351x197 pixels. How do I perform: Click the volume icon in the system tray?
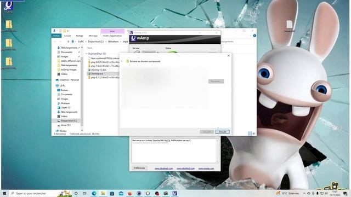coord(326,193)
